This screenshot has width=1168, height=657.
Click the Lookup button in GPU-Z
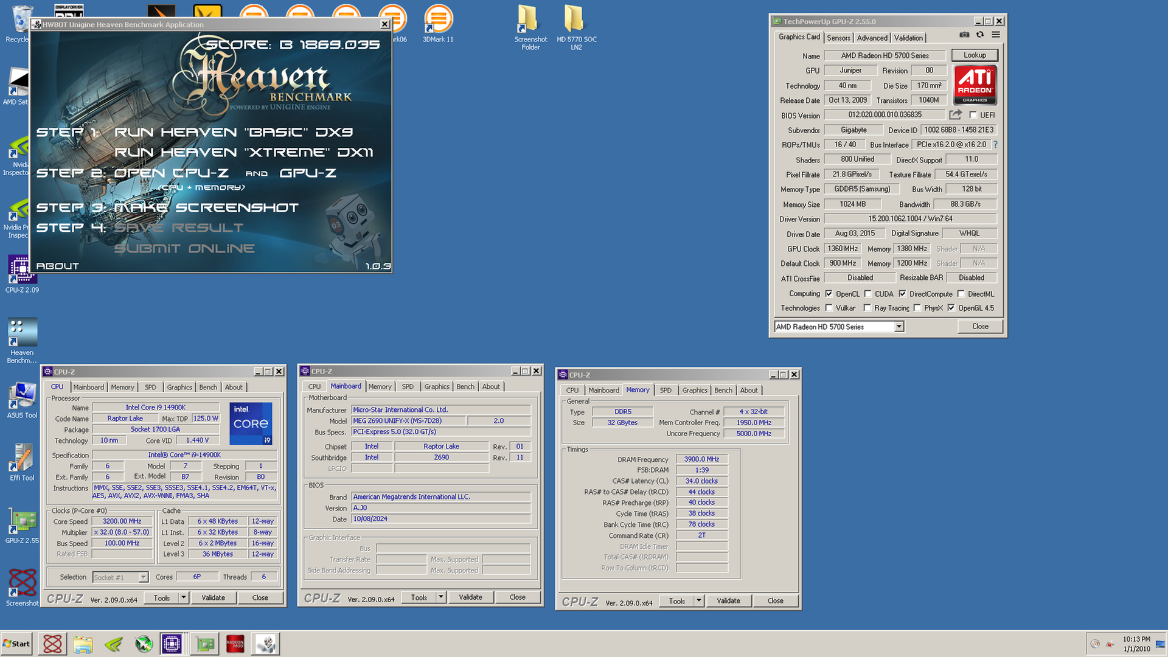point(975,55)
